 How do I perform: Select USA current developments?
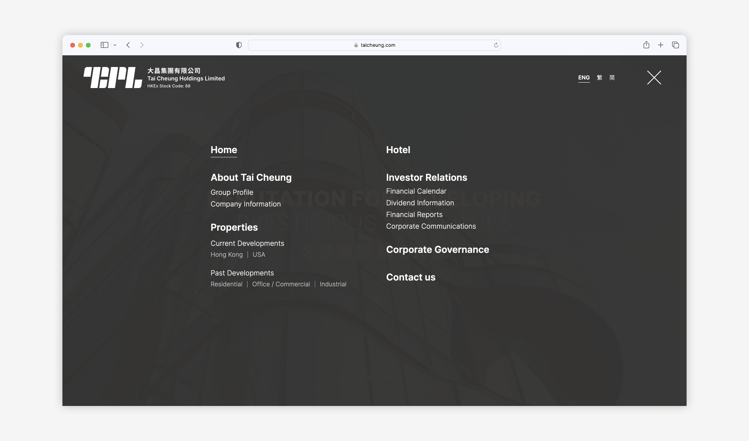(259, 255)
